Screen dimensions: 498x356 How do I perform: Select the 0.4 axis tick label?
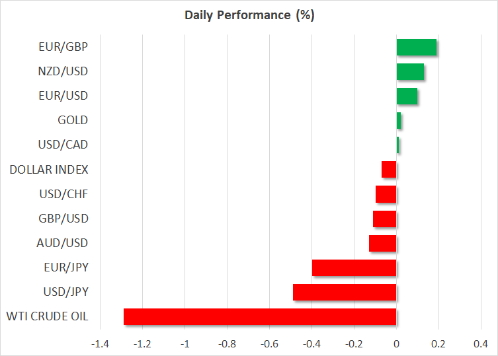480,344
